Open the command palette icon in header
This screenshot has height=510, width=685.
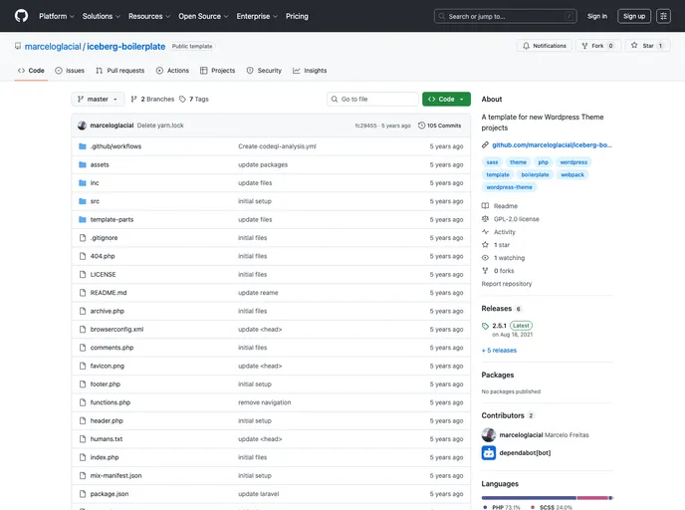[x=663, y=16]
